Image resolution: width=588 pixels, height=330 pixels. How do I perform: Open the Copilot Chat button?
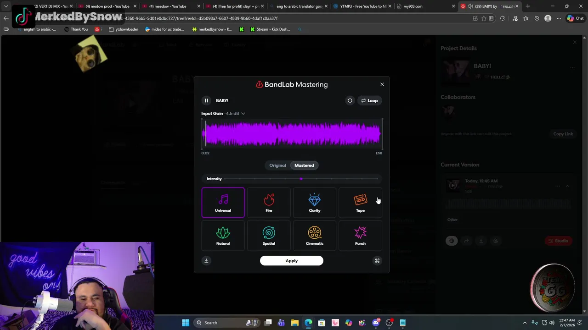(575, 18)
